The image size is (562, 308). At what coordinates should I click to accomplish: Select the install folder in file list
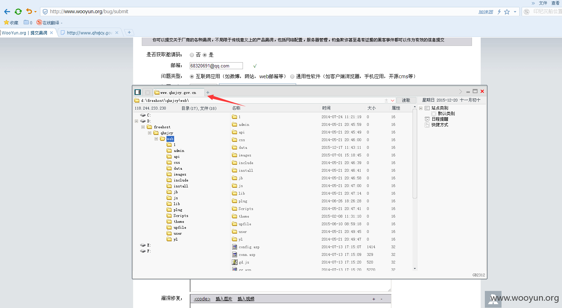(243, 170)
